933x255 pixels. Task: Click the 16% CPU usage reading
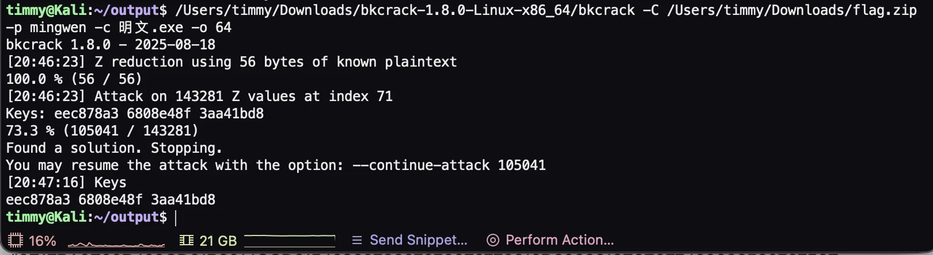click(43, 241)
